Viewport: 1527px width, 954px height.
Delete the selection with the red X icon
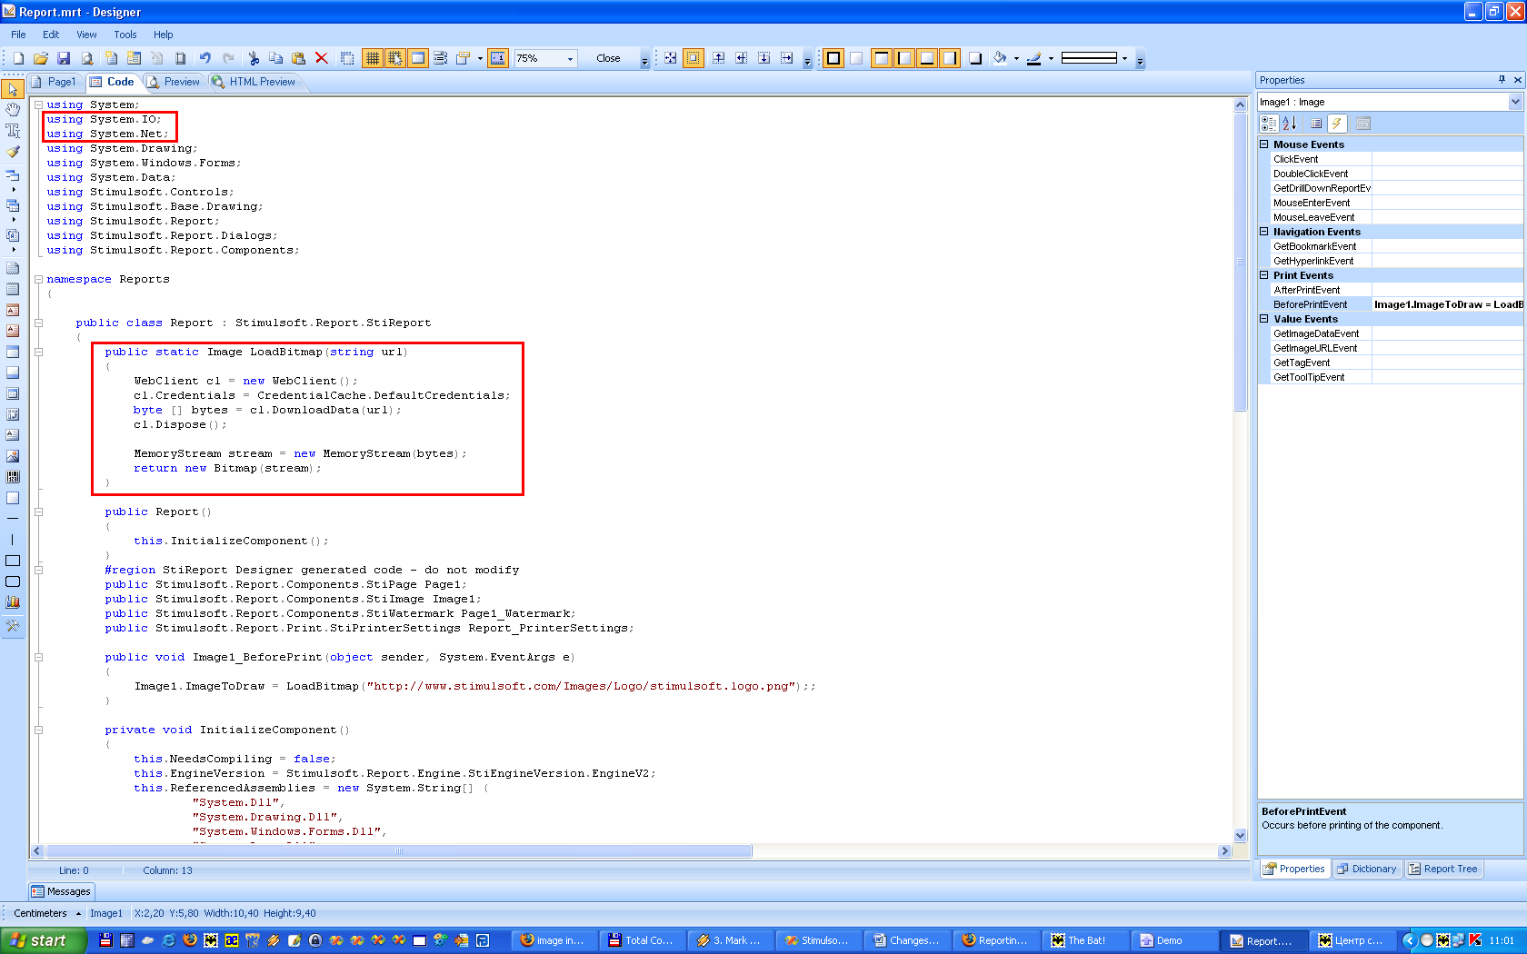click(x=322, y=58)
